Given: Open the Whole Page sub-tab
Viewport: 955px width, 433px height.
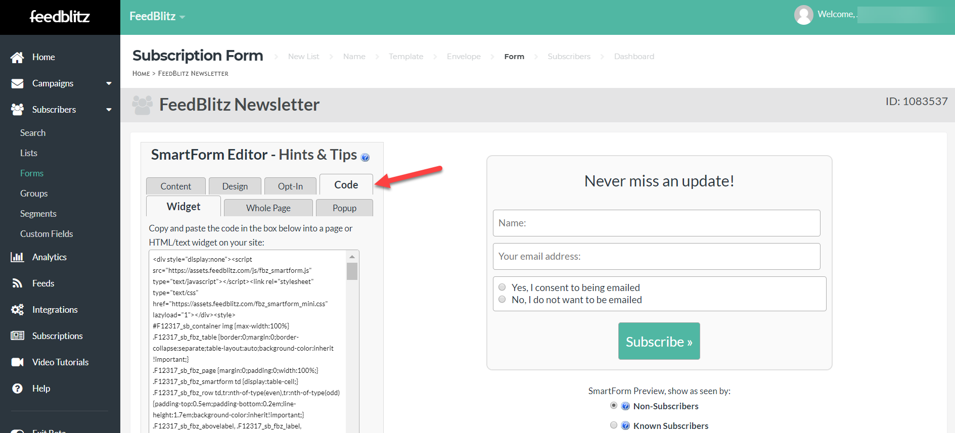Looking at the screenshot, I should 268,208.
